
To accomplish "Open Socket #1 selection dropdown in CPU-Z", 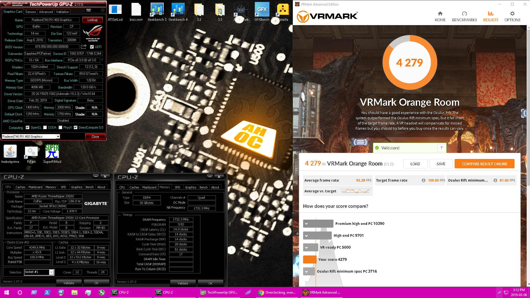I will click(39, 272).
